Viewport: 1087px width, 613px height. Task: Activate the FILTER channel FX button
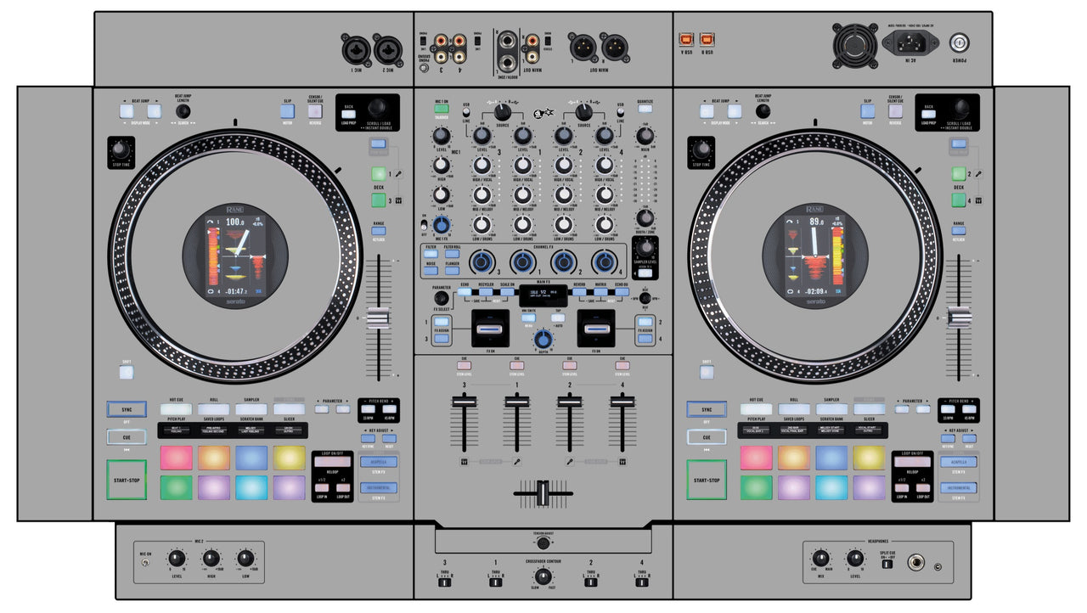pos(431,255)
